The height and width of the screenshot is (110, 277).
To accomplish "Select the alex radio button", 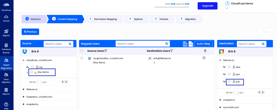I will [x=229, y=67].
